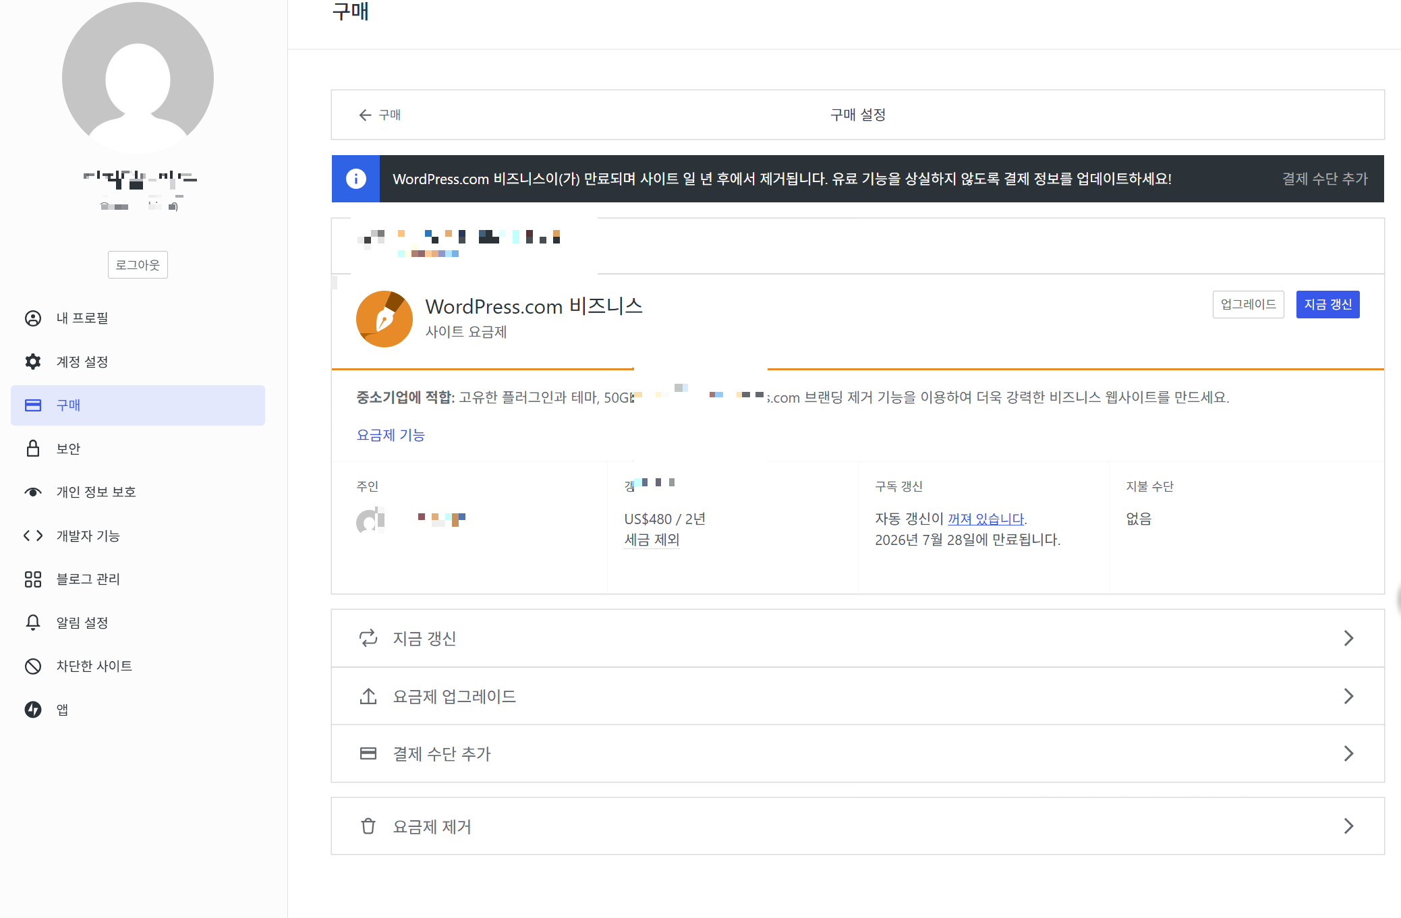
Task: Expand the 요금제 제거 row chevron
Action: click(x=1349, y=826)
